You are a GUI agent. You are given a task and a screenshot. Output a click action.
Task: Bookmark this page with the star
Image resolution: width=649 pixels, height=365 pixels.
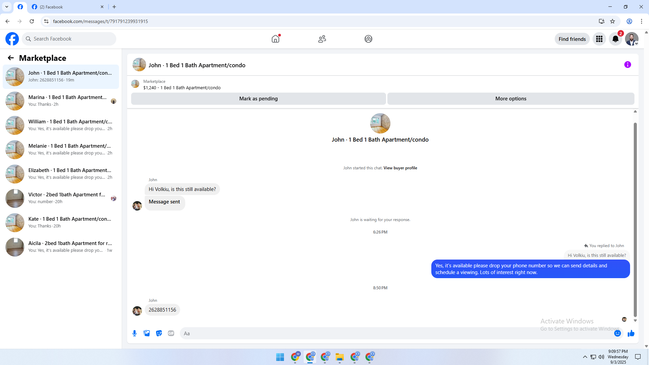[612, 21]
